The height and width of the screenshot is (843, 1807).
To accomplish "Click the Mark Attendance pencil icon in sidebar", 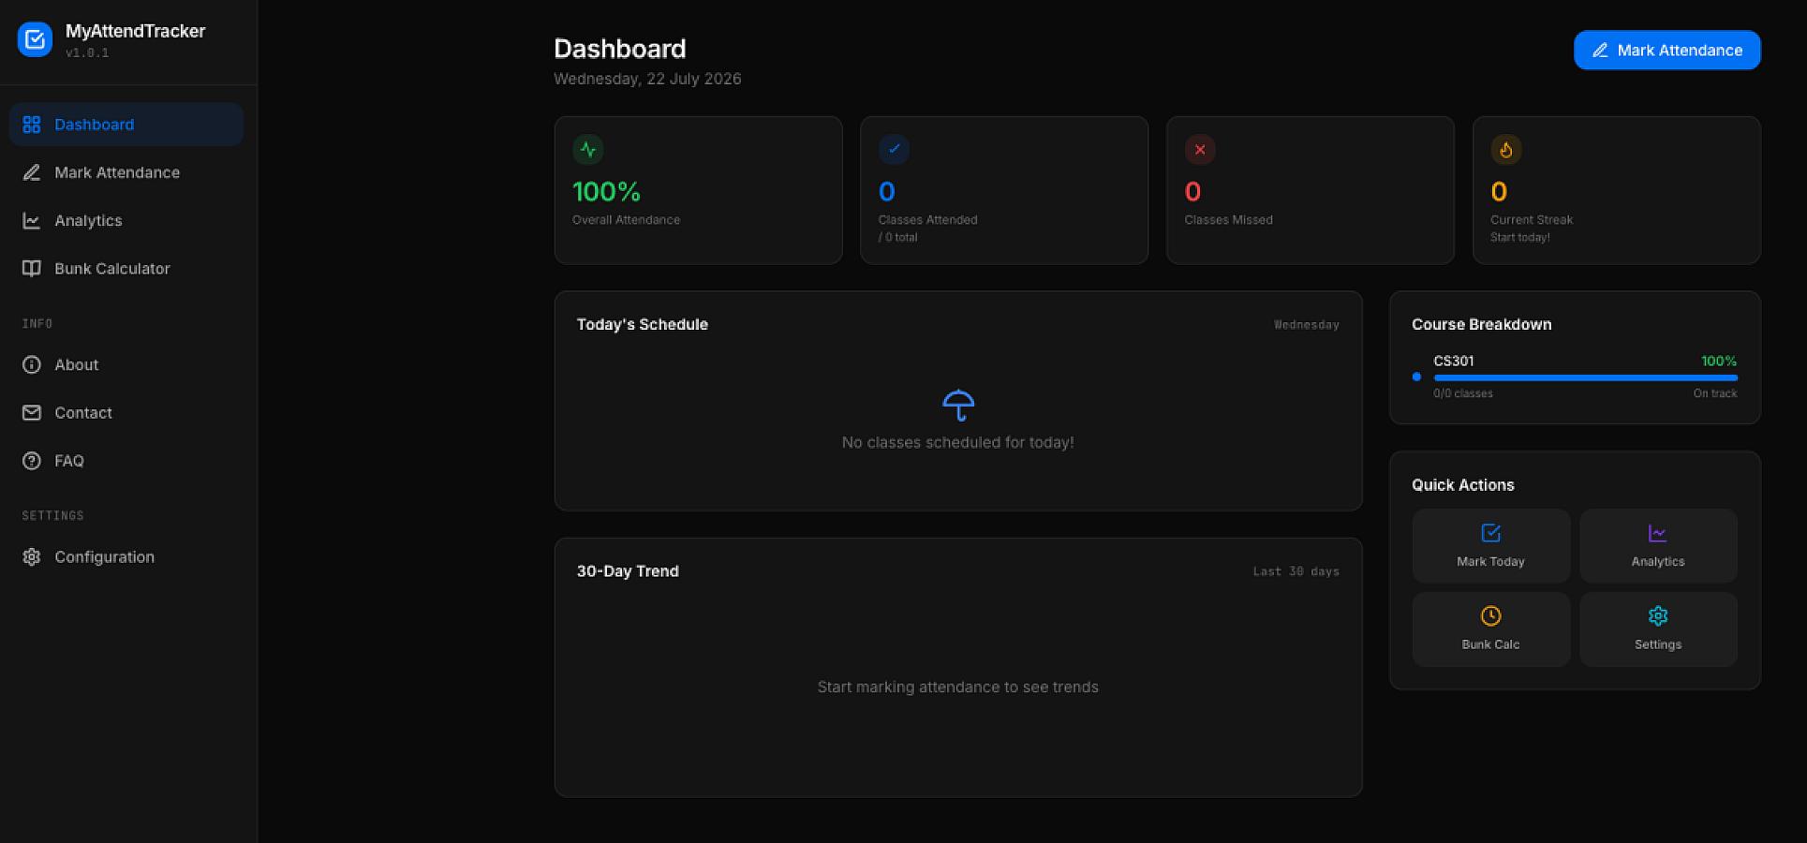I will click(32, 172).
